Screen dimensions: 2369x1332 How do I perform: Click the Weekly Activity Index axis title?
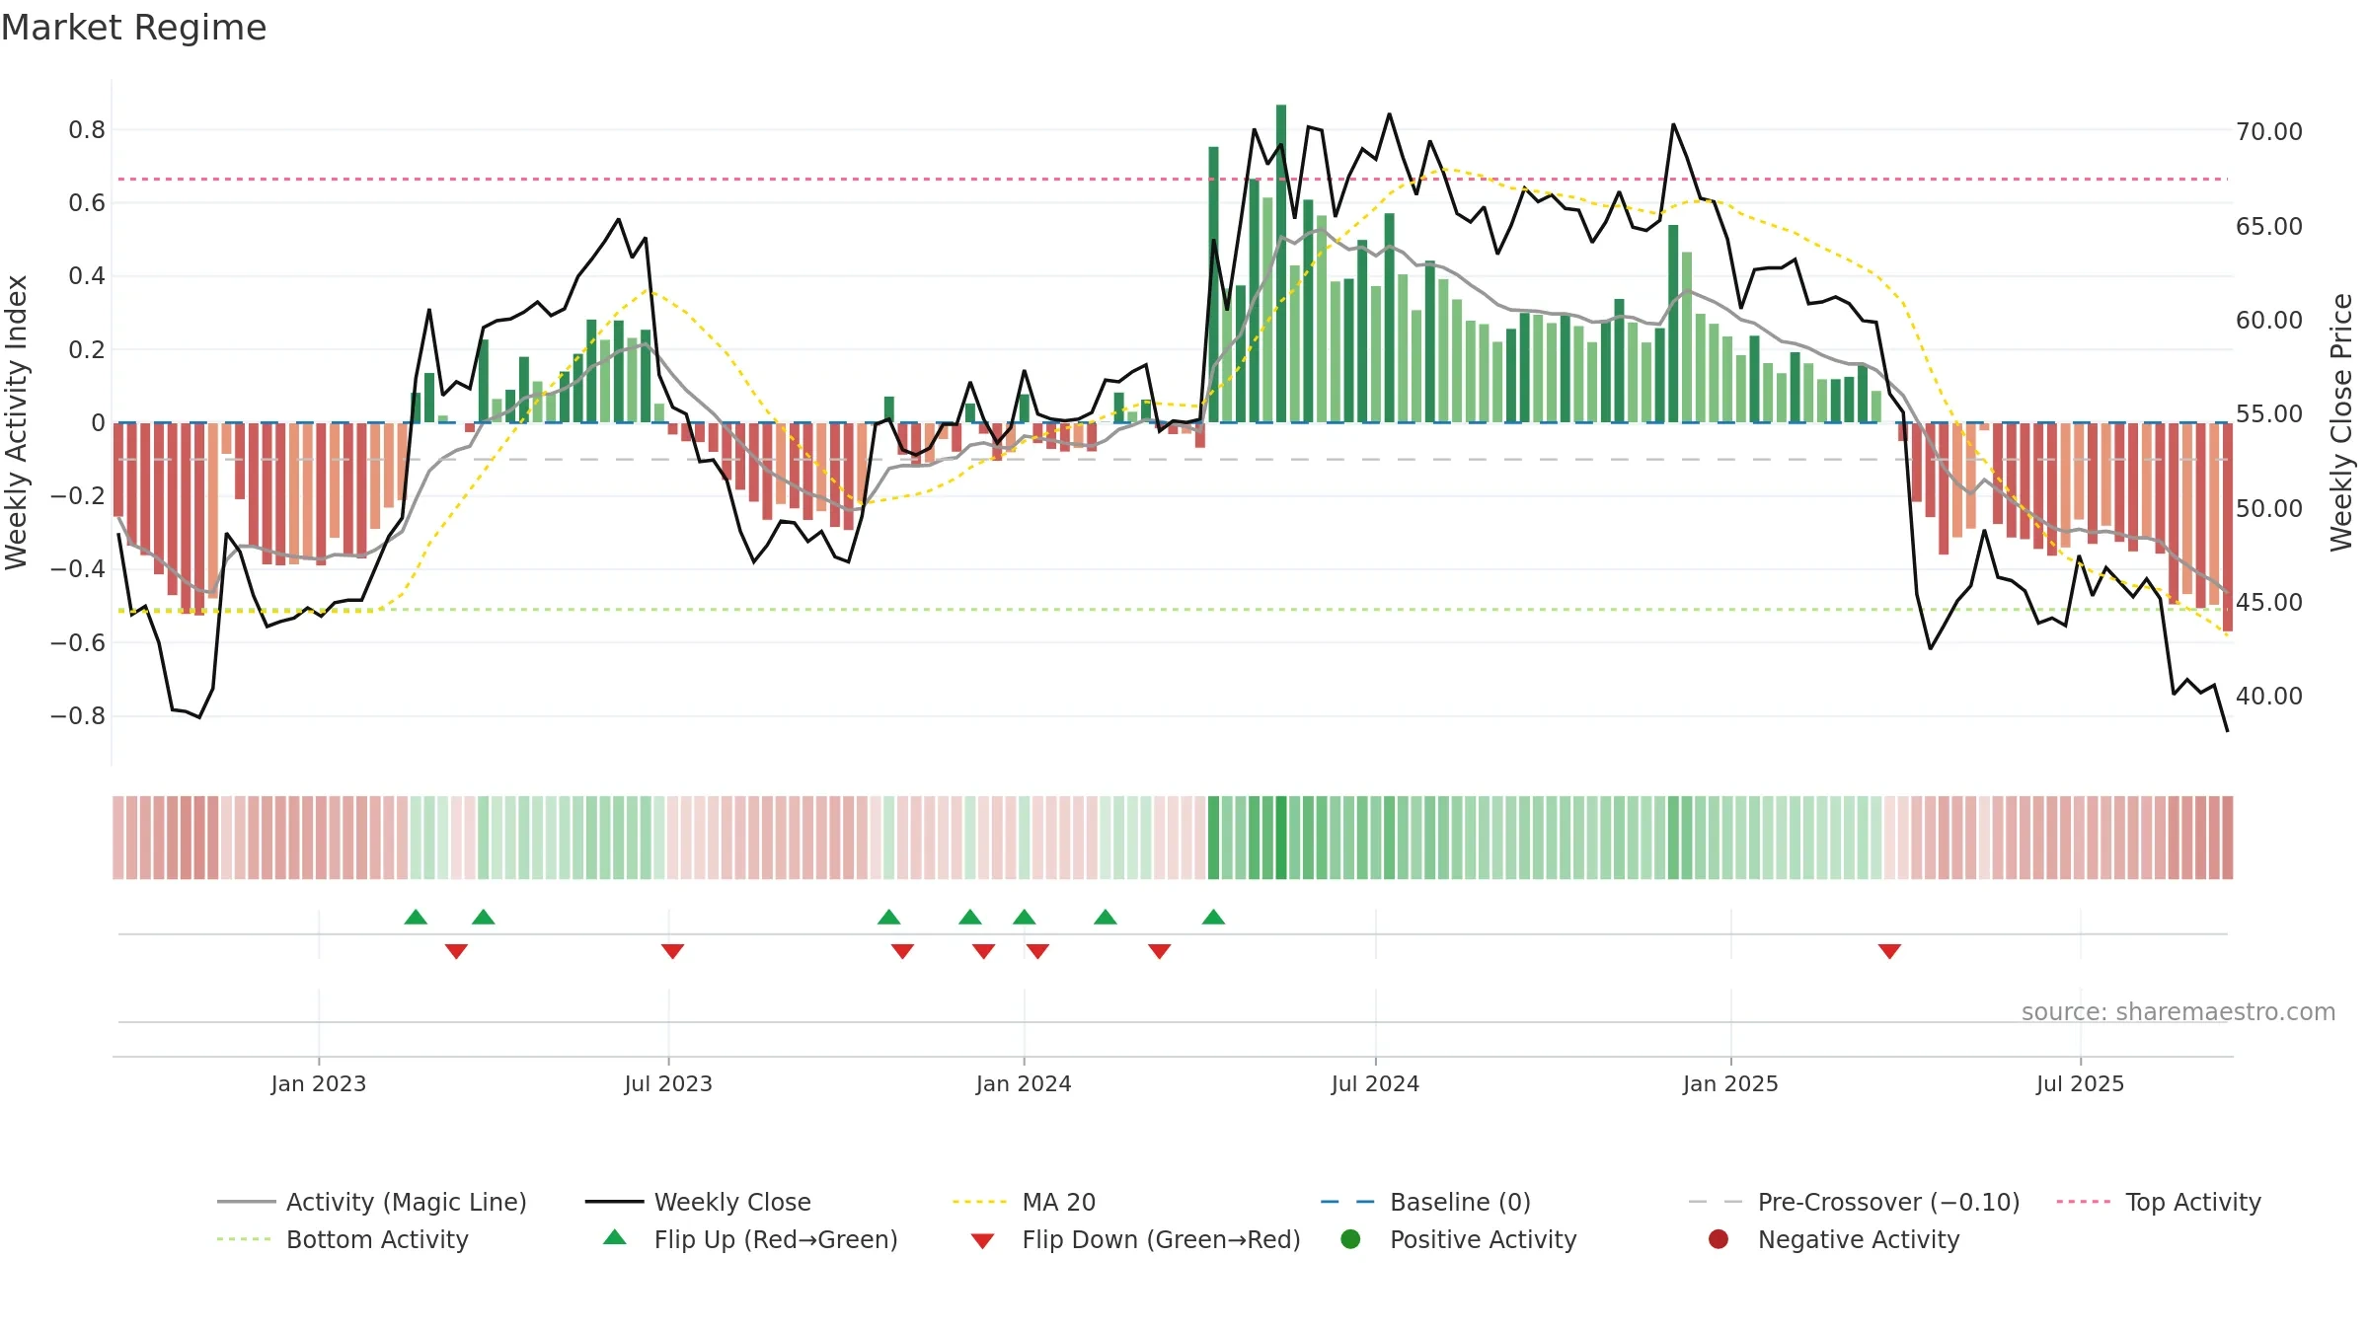pyautogui.click(x=16, y=422)
